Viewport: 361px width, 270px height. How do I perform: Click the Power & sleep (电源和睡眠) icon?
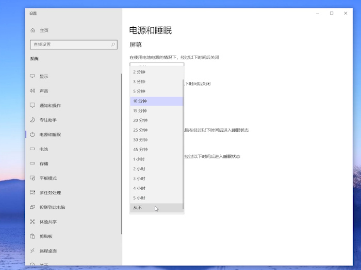click(x=32, y=134)
